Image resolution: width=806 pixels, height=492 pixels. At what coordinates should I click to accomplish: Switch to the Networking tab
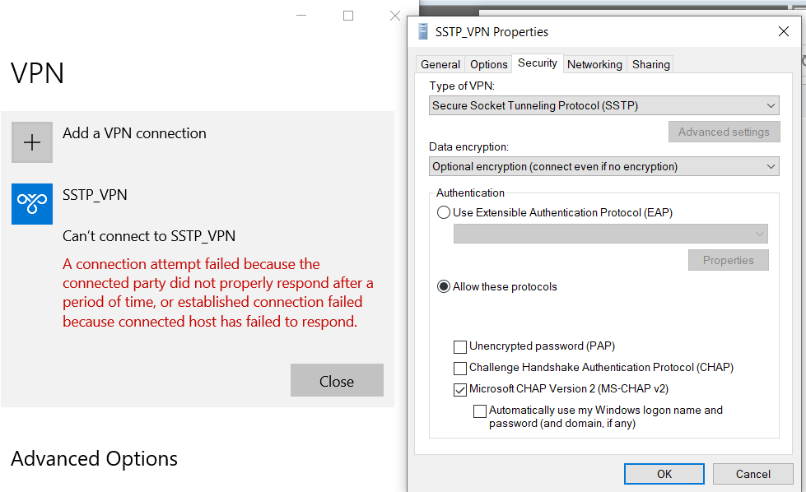click(594, 64)
